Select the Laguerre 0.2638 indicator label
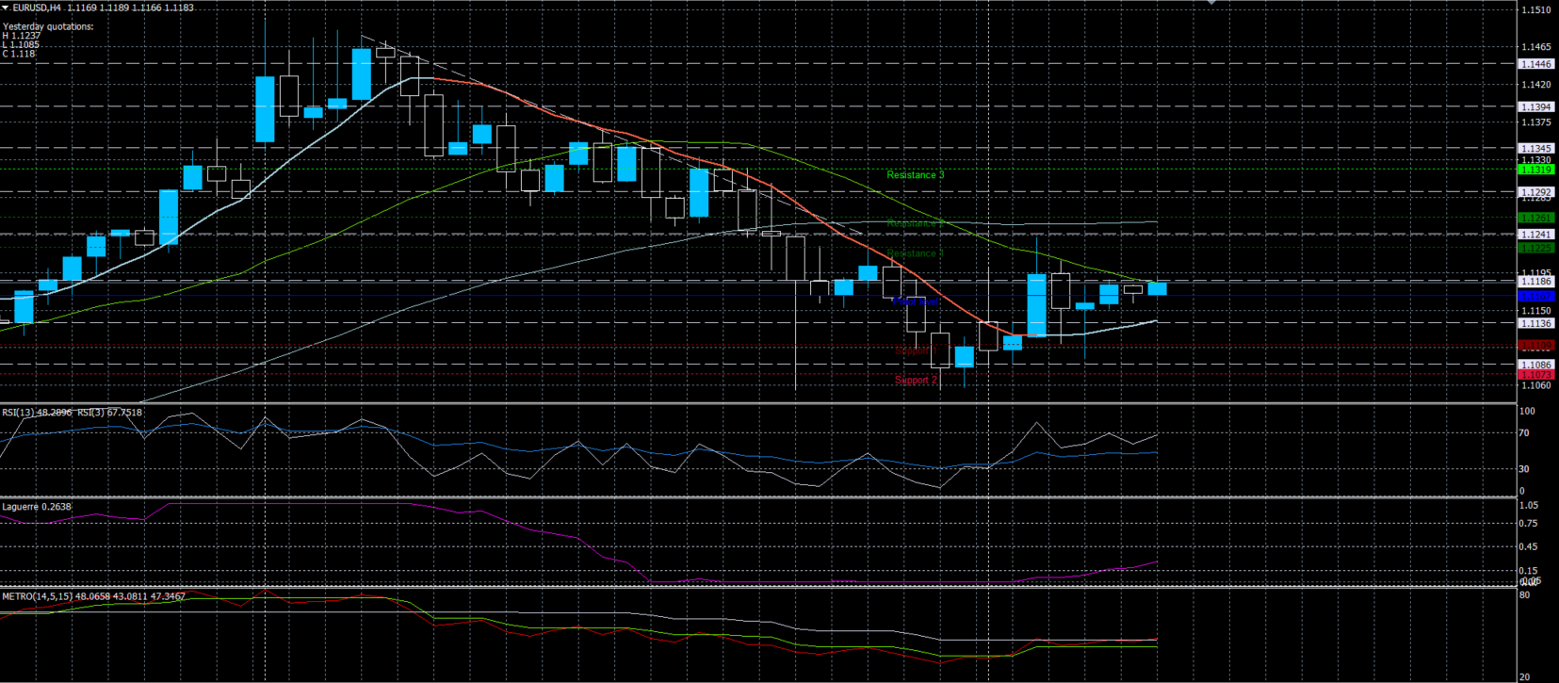The image size is (1559, 683). click(37, 507)
